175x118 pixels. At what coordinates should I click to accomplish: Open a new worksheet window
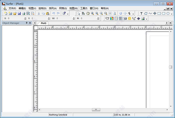(10, 13)
